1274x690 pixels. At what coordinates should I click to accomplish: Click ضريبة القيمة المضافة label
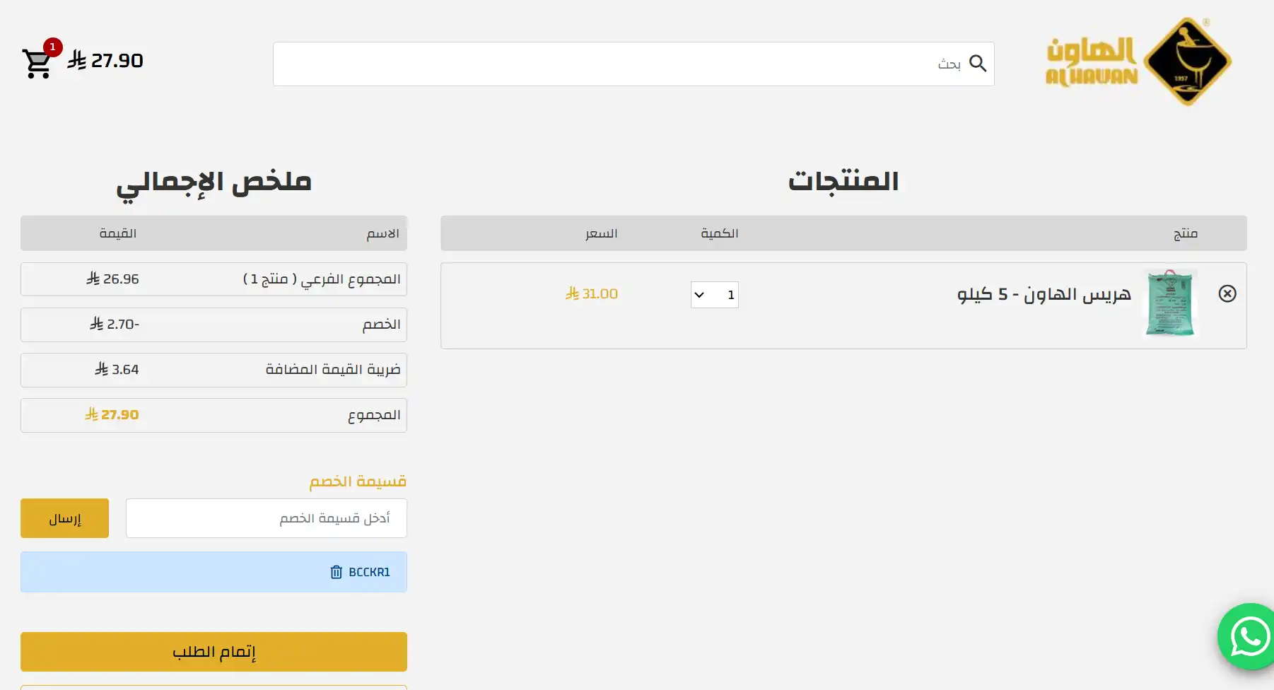pos(333,370)
